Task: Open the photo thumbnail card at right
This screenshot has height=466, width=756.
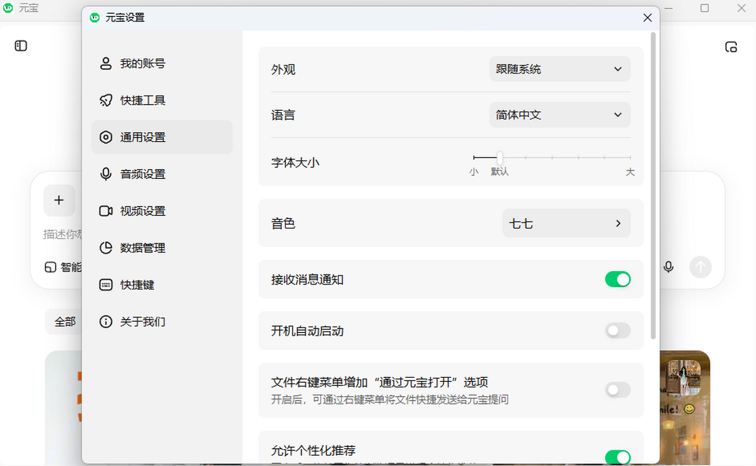Action: (x=685, y=407)
